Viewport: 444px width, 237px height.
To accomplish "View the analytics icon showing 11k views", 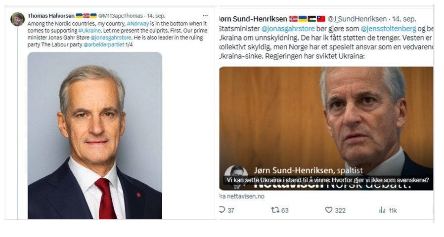I will [382, 210].
